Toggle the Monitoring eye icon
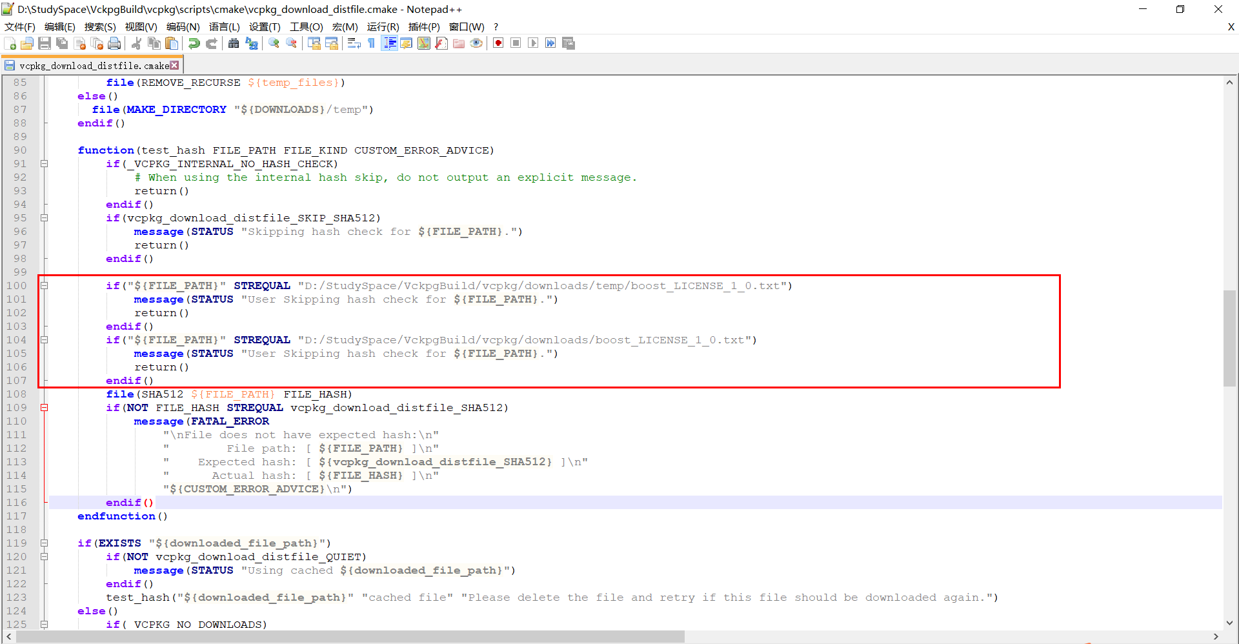The height and width of the screenshot is (644, 1239). tap(476, 43)
